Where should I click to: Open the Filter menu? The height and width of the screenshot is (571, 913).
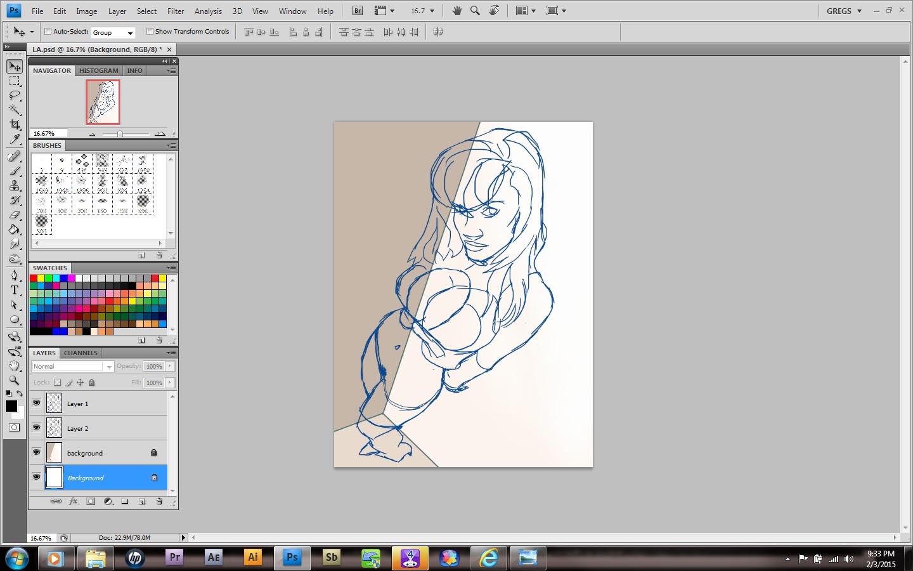tap(176, 11)
